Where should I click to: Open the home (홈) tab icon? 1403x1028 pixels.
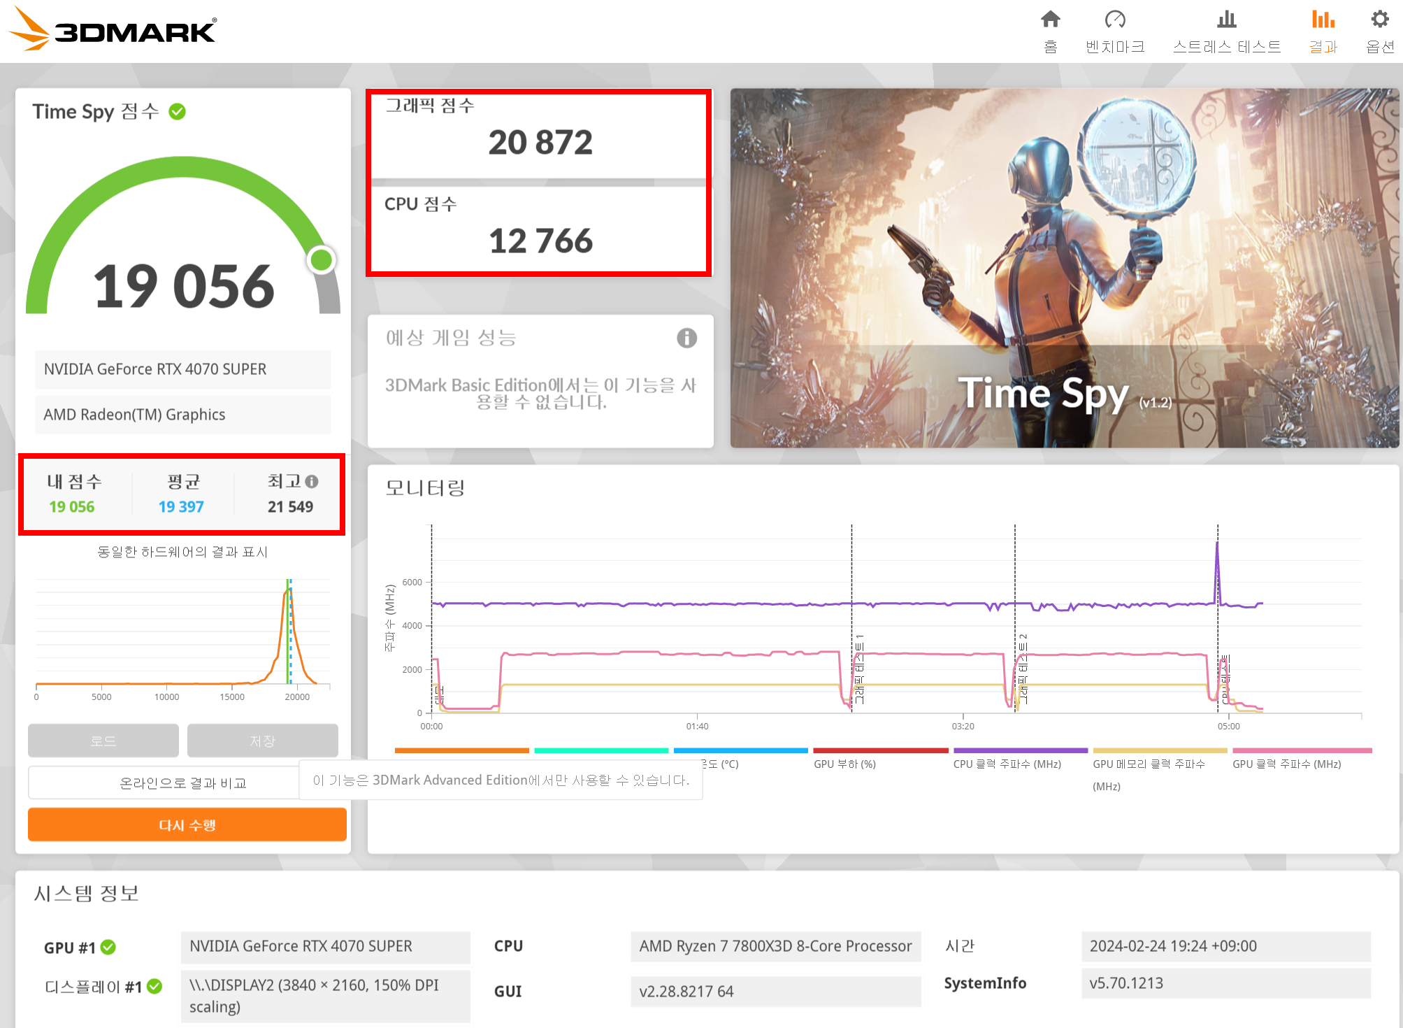[1050, 20]
